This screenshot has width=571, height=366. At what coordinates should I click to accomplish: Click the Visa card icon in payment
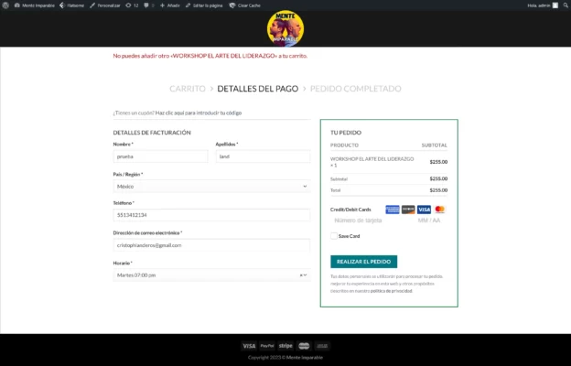click(424, 210)
